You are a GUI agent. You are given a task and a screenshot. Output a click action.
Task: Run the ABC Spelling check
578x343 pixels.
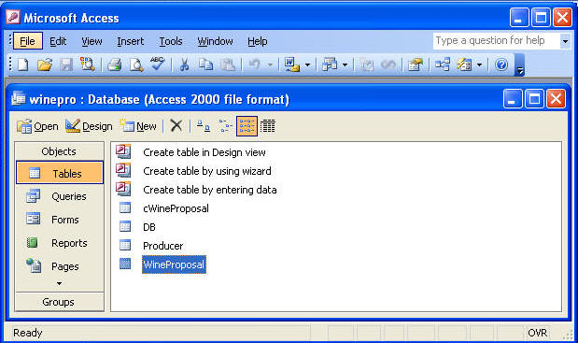coord(158,64)
